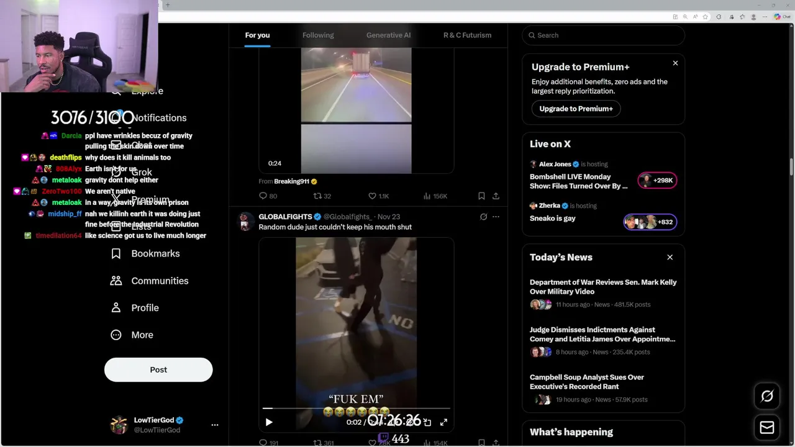Screen dimensions: 795x447
Task: Focus the X Search field
Action: point(603,35)
